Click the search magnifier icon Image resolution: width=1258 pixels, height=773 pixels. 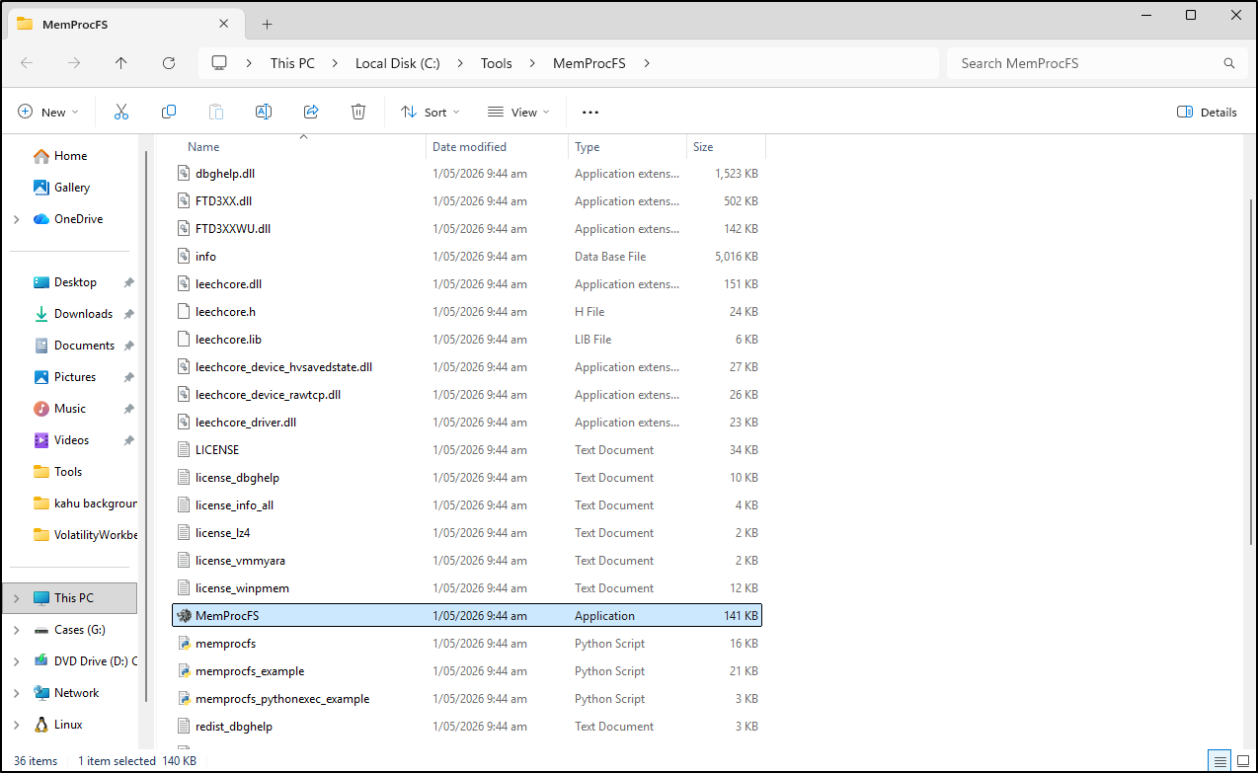(1229, 63)
